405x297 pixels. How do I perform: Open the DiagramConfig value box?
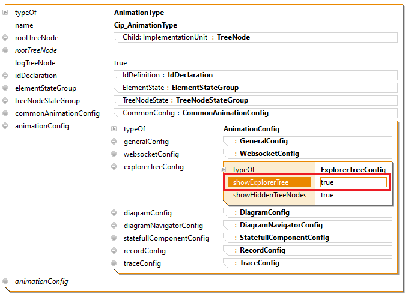[x=308, y=212]
